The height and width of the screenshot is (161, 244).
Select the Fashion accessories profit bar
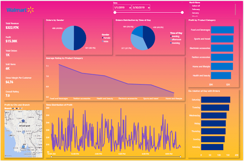(x=222, y=57)
